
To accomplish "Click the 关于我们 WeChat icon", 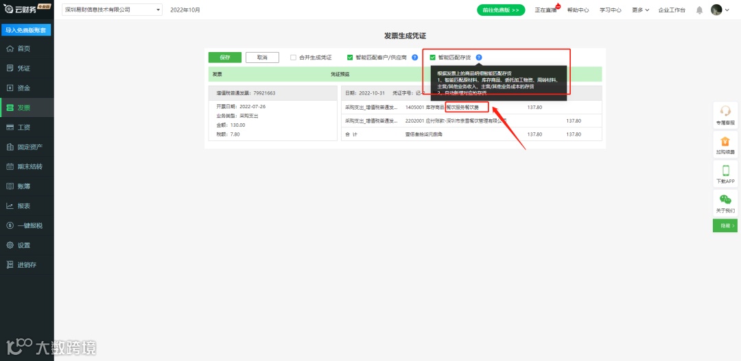I will pyautogui.click(x=725, y=199).
